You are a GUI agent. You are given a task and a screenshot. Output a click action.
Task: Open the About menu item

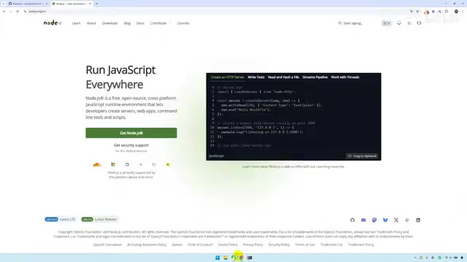pyautogui.click(x=91, y=23)
